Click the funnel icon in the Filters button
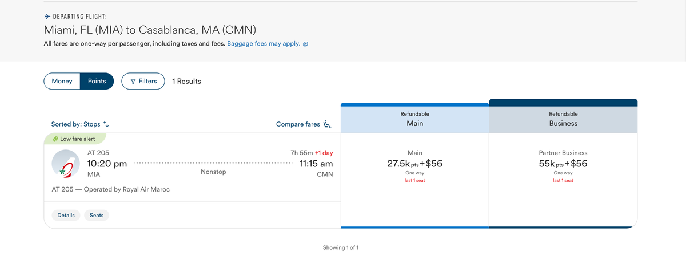This screenshot has width=686, height=264. [133, 82]
